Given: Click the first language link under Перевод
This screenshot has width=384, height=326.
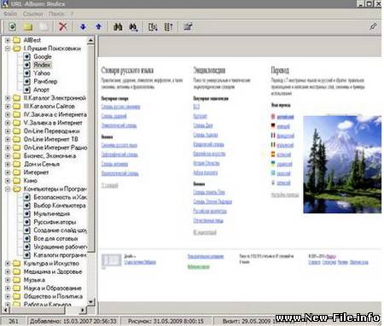Looking at the screenshot, I should click(285, 117).
